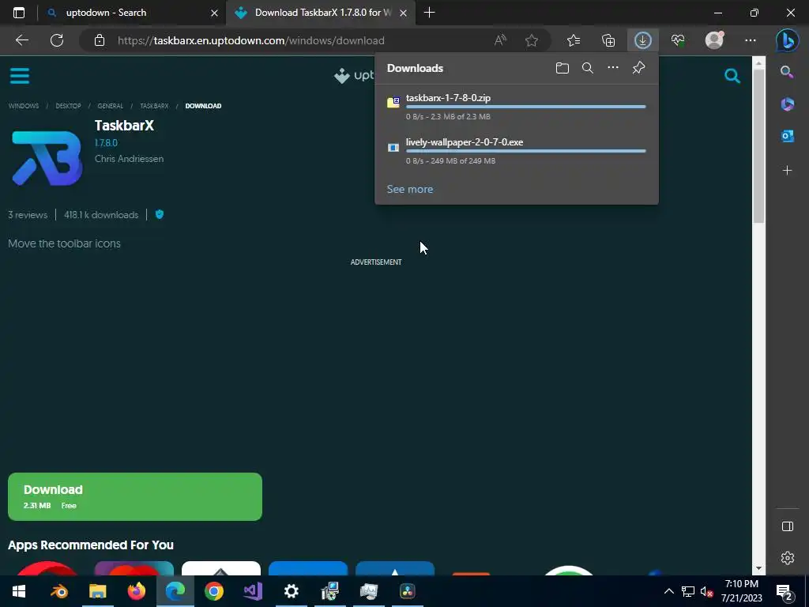Open the Edge sidebar search icon
Screen dimensions: 809x607
click(x=788, y=72)
